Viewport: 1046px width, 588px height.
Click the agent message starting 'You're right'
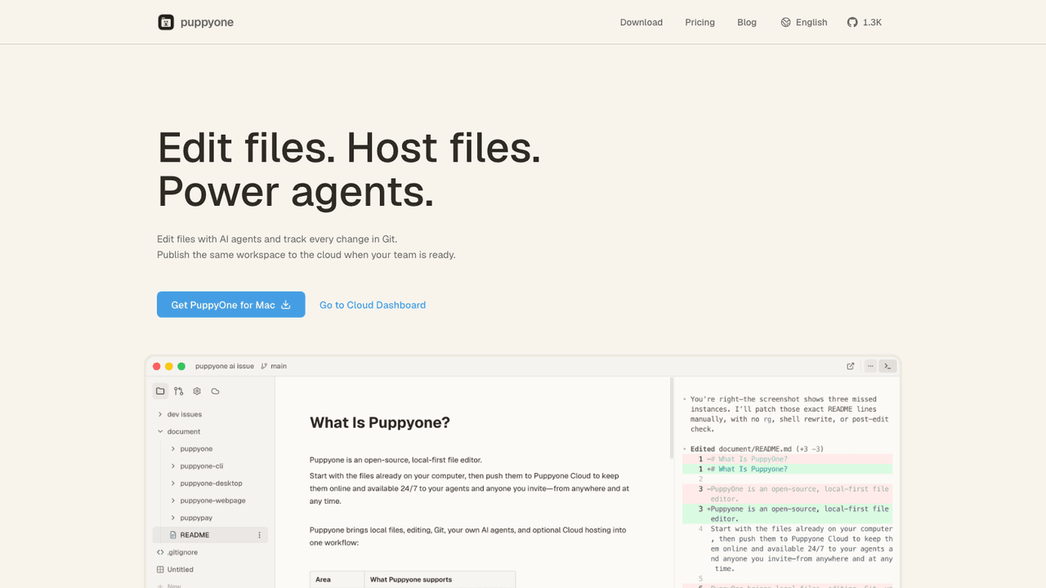(x=789, y=414)
